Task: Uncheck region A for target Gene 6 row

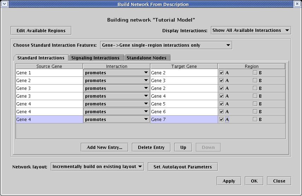Action: [222, 112]
